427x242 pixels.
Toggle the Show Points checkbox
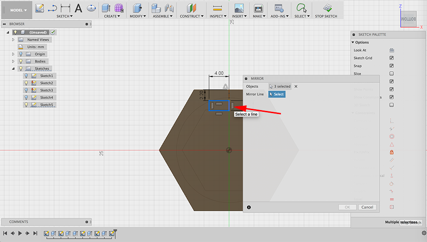point(392,89)
